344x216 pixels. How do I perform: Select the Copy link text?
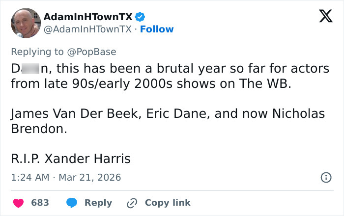pyautogui.click(x=168, y=203)
